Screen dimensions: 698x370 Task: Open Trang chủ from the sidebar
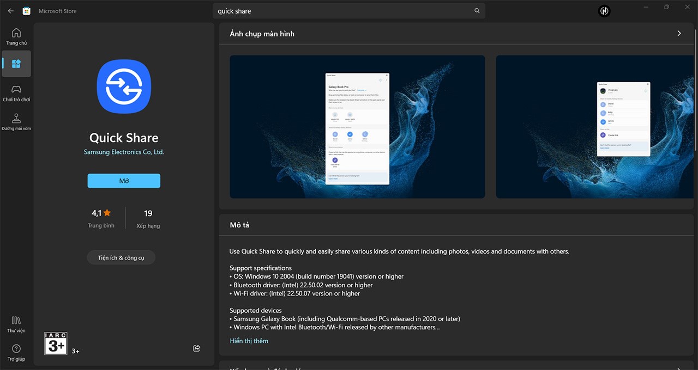16,35
